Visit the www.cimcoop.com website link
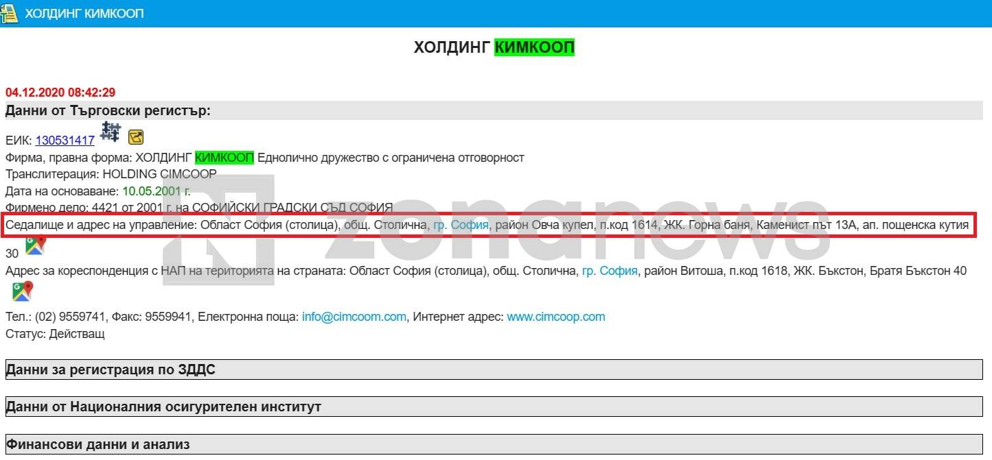992x460 pixels. point(556,317)
